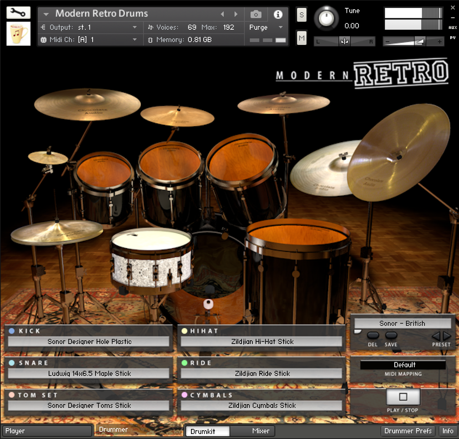Toggle the PV button
This screenshot has width=459, height=439.
tap(453, 38)
